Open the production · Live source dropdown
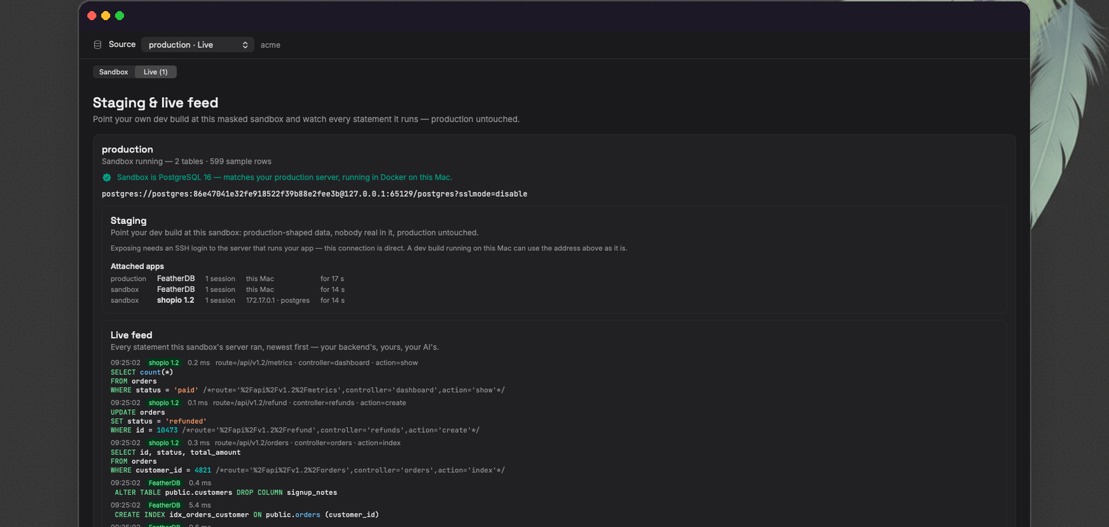Screen dimensions: 1109x527 (198, 44)
